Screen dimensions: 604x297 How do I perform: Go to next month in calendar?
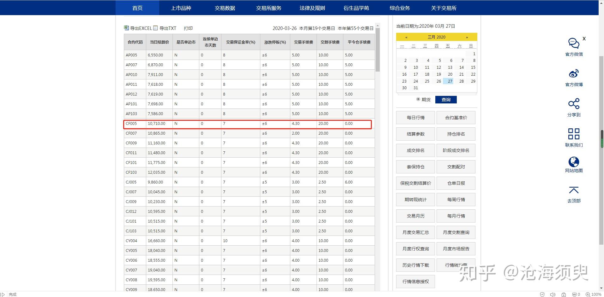click(x=467, y=37)
